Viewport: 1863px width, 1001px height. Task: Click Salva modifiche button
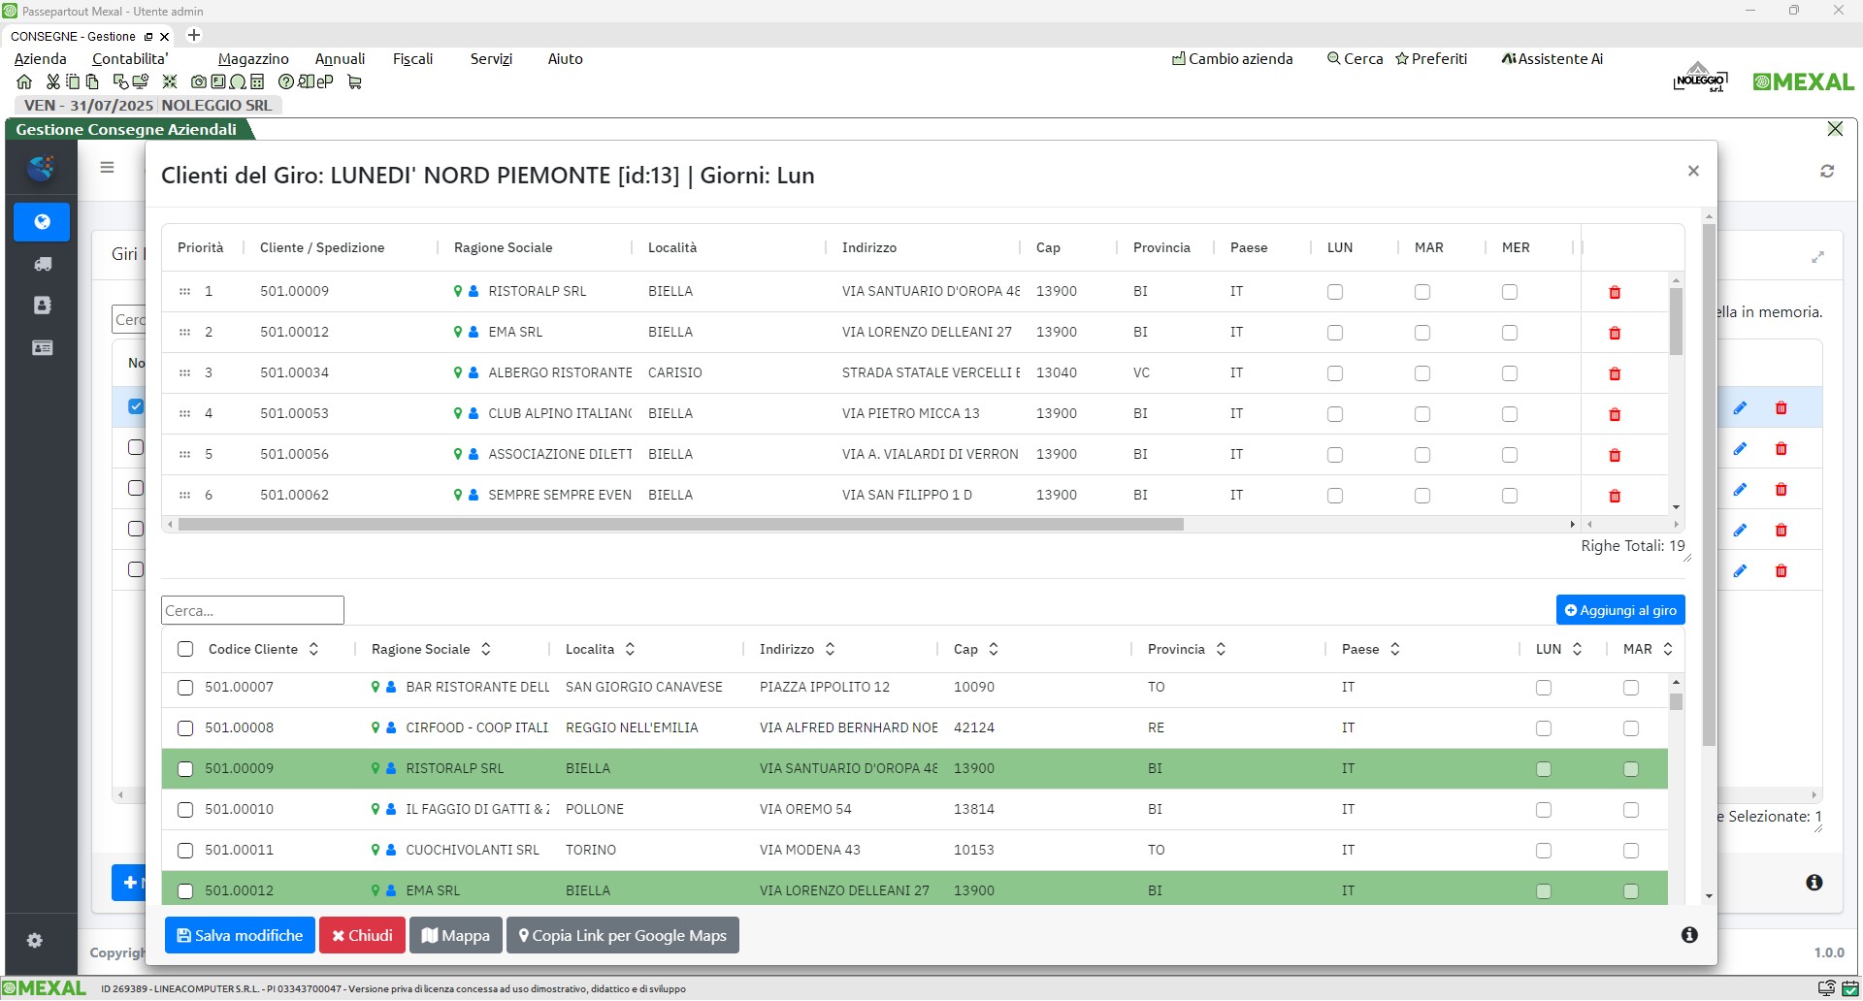point(240,935)
